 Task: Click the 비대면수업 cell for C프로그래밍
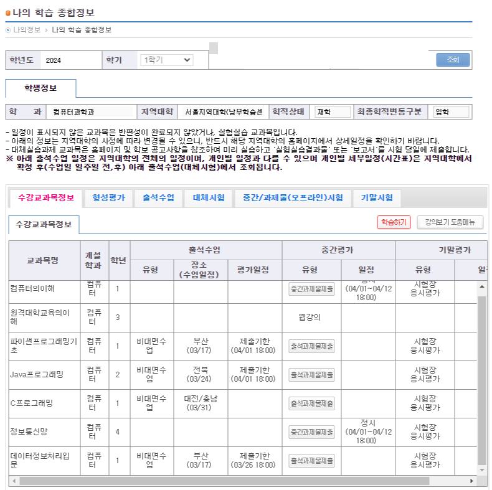point(151,403)
